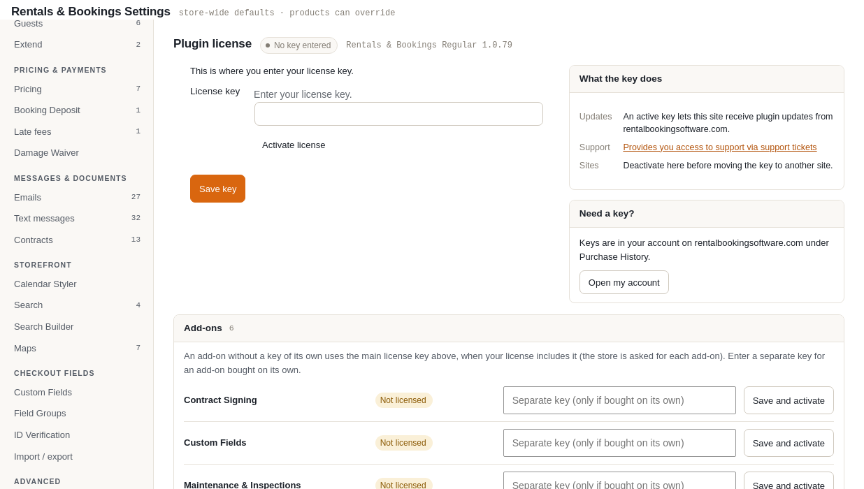Viewport: 864px width, 489px height.
Task: Click the What the key does heading
Action: [620, 79]
